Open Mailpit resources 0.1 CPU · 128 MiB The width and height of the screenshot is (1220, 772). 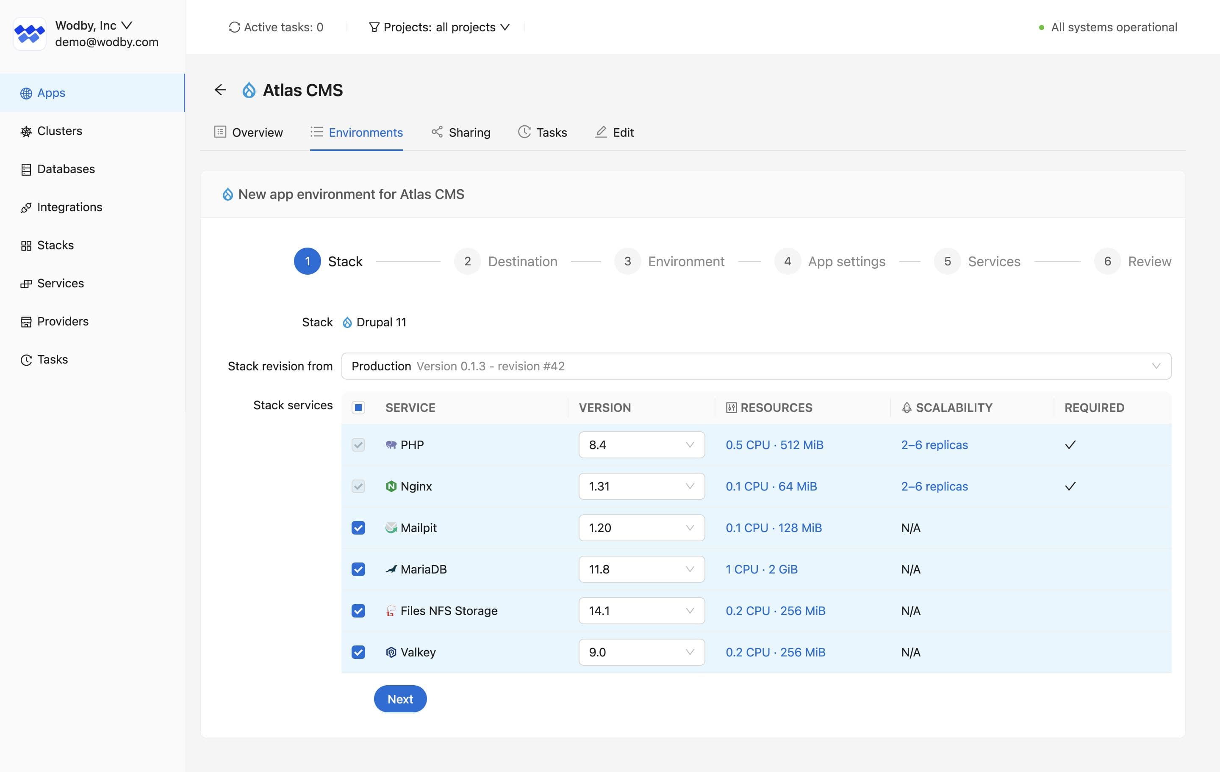774,527
